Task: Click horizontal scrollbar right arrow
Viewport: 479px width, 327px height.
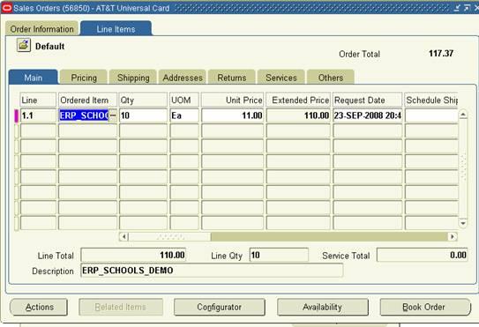Action: pyautogui.click(x=453, y=236)
